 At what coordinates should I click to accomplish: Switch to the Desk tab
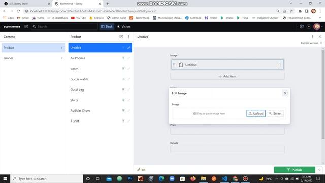(107, 27)
